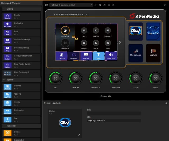Click on-screen LINE IN level 50

click(96, 30)
